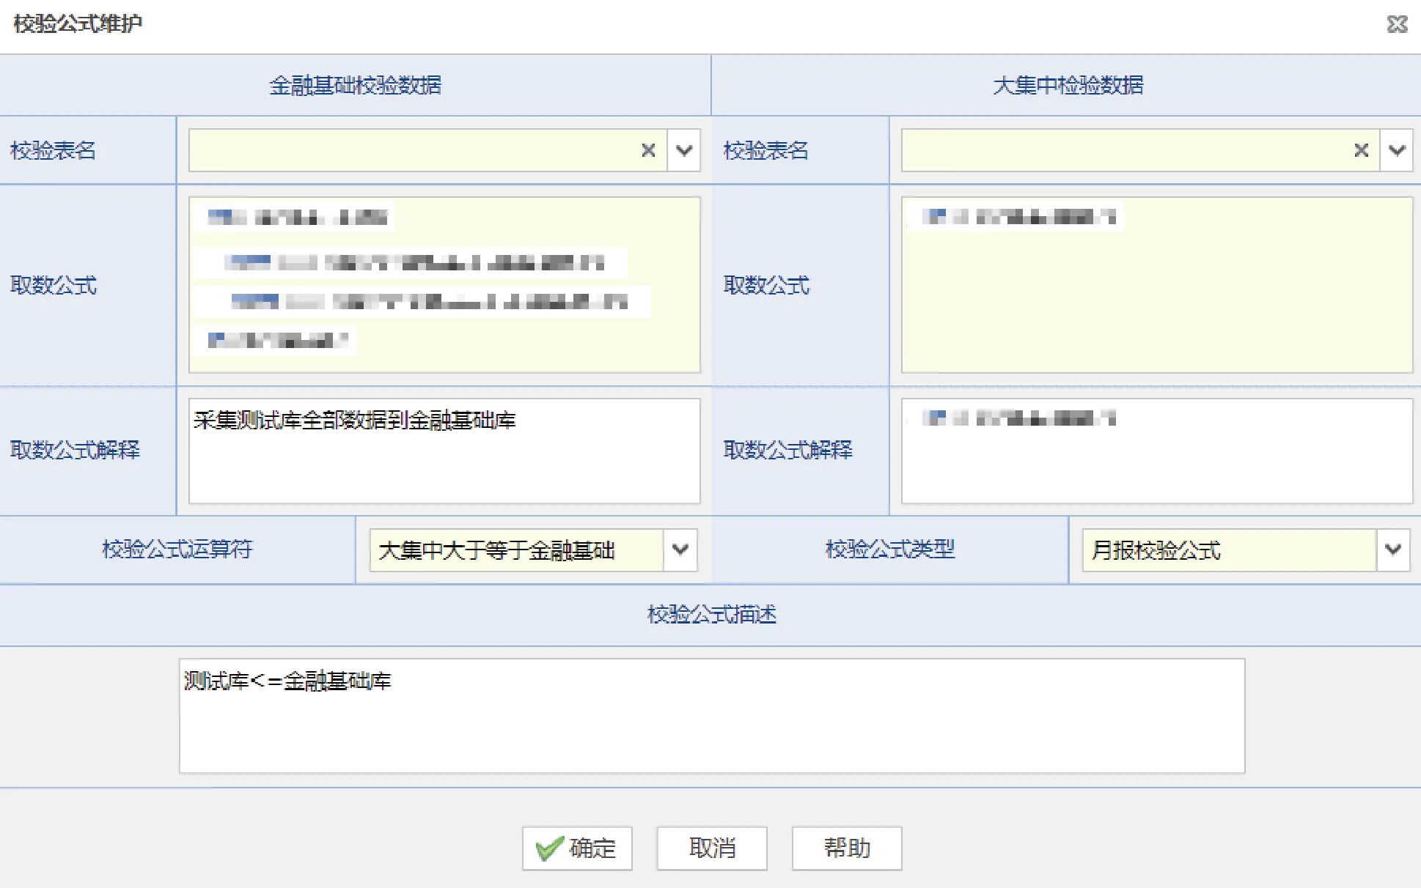Click the green checkmark 确定 button

point(577,848)
